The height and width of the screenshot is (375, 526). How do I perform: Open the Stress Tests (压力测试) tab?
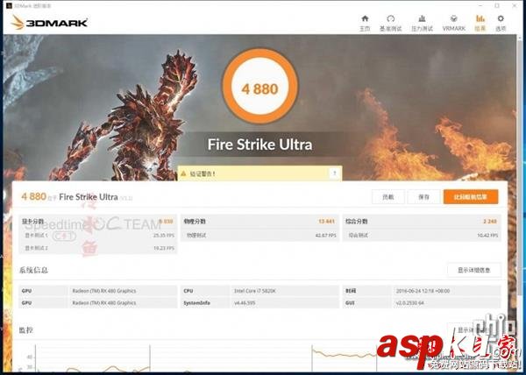pos(422,23)
